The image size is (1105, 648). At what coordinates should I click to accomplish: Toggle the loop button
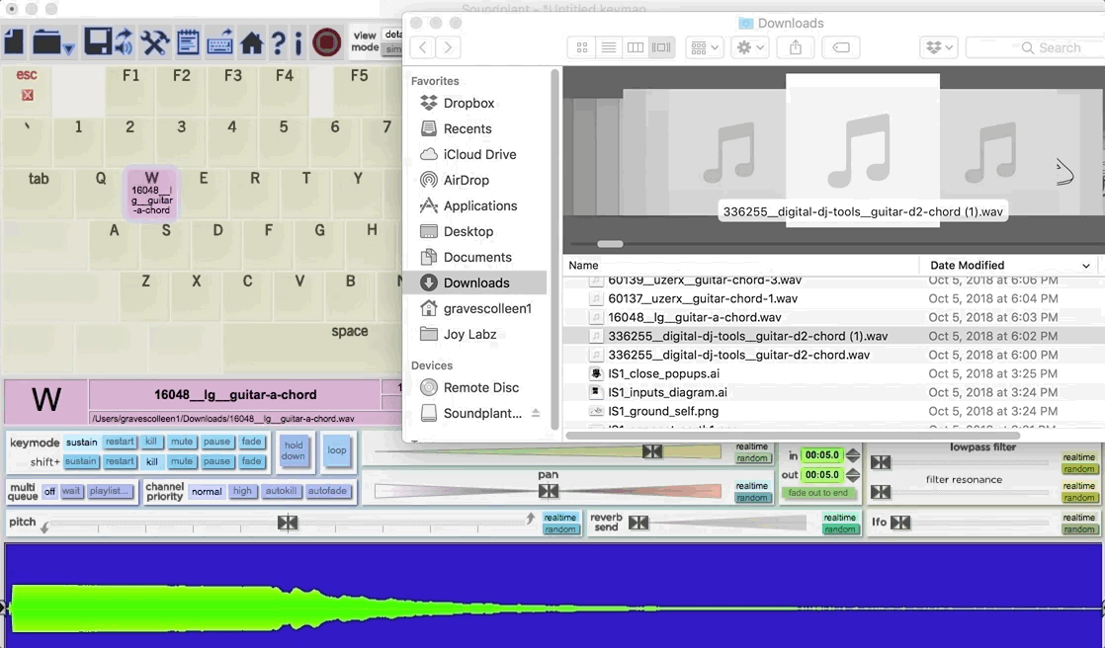(x=337, y=450)
